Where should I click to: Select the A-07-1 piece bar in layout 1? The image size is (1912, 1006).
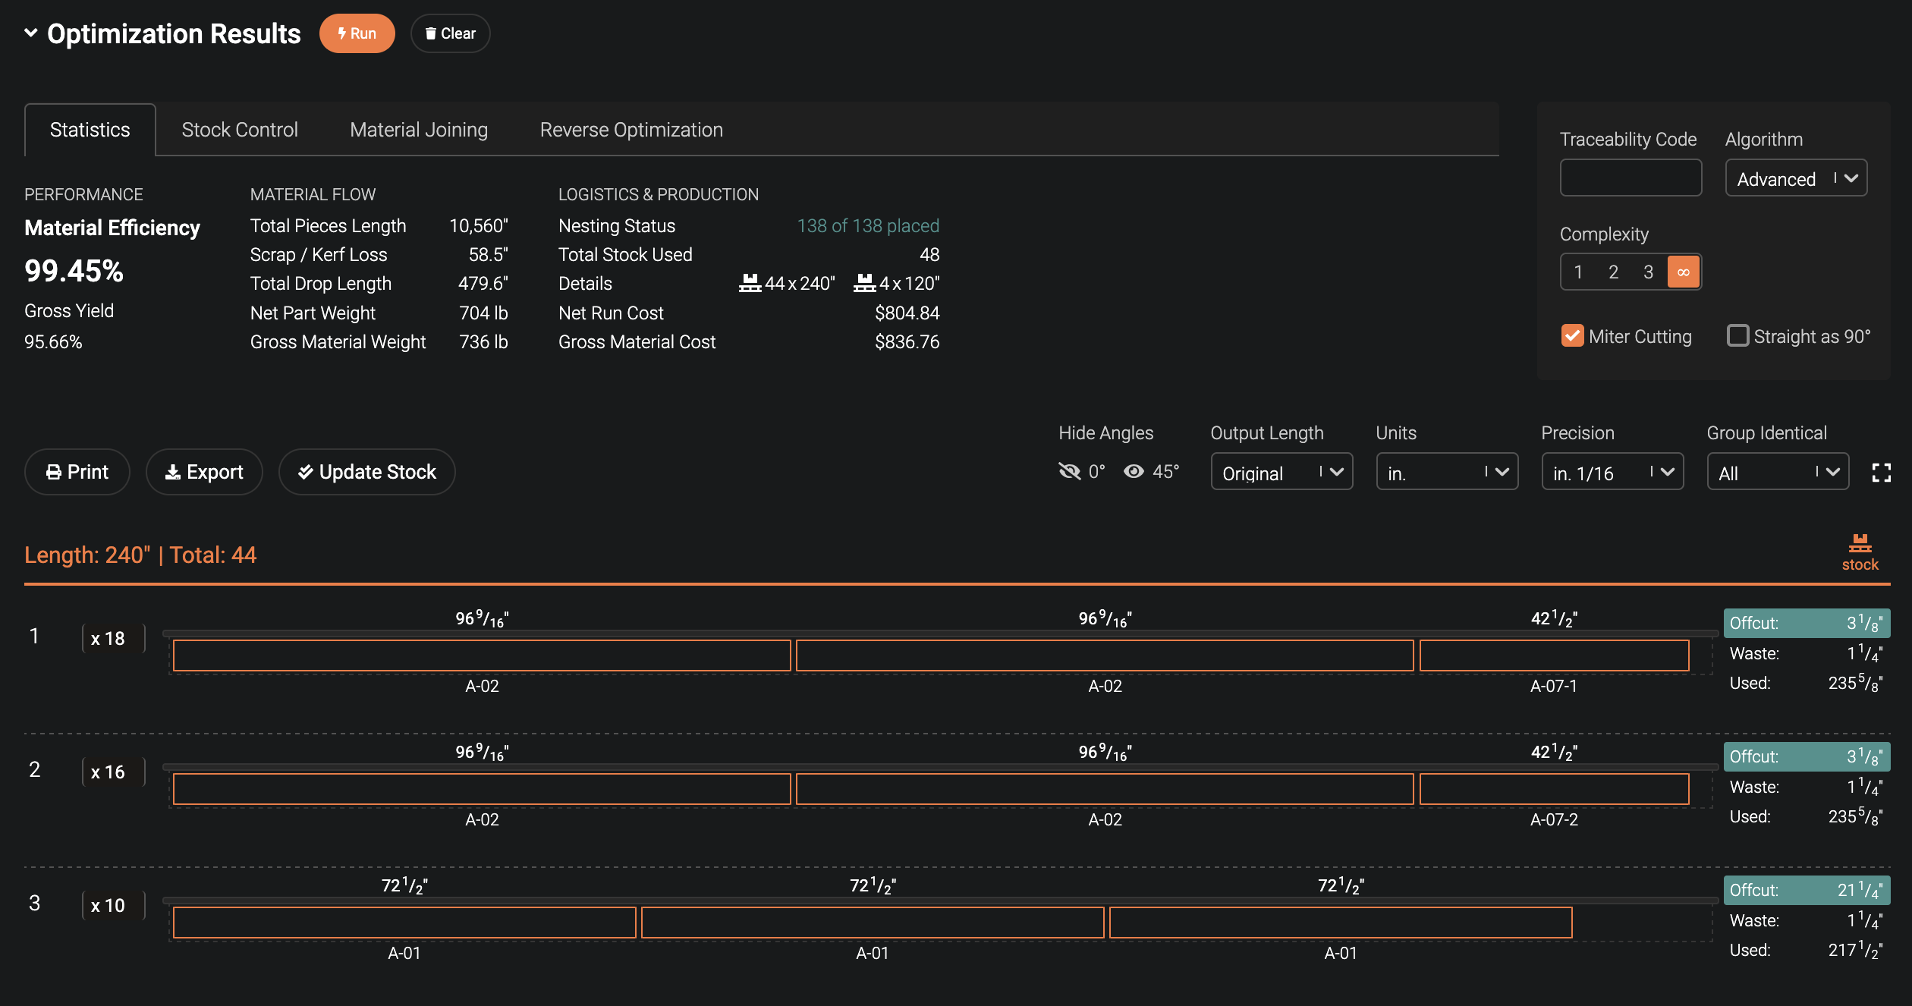(x=1554, y=655)
